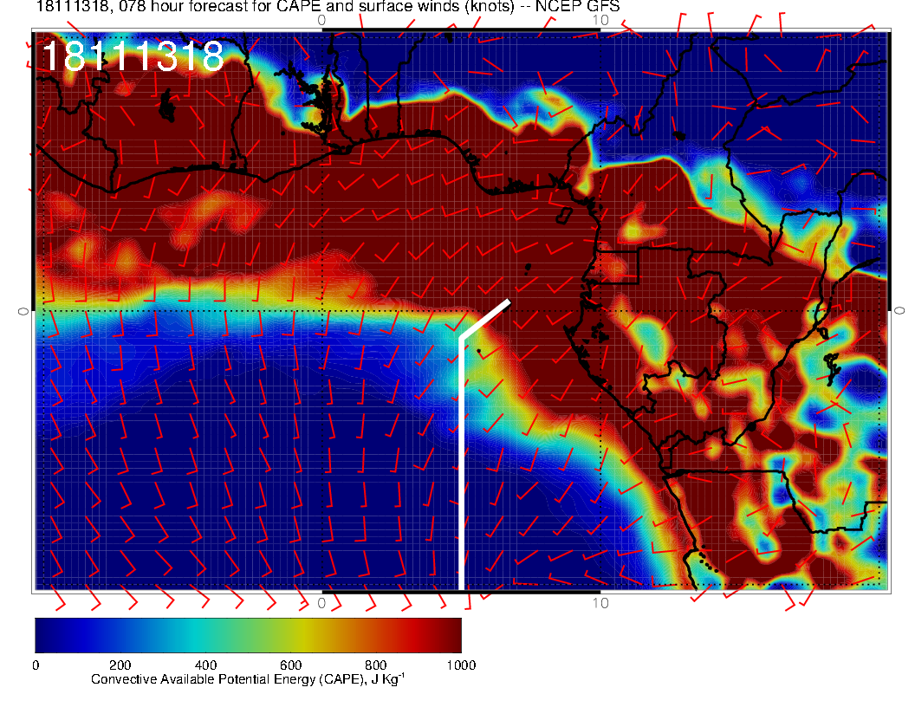Image resolution: width=915 pixels, height=707 pixels.
Task: Select the dark blue end of the CAPE colorbar
Action: 45,634
